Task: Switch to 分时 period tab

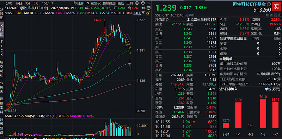Action: coord(9,3)
